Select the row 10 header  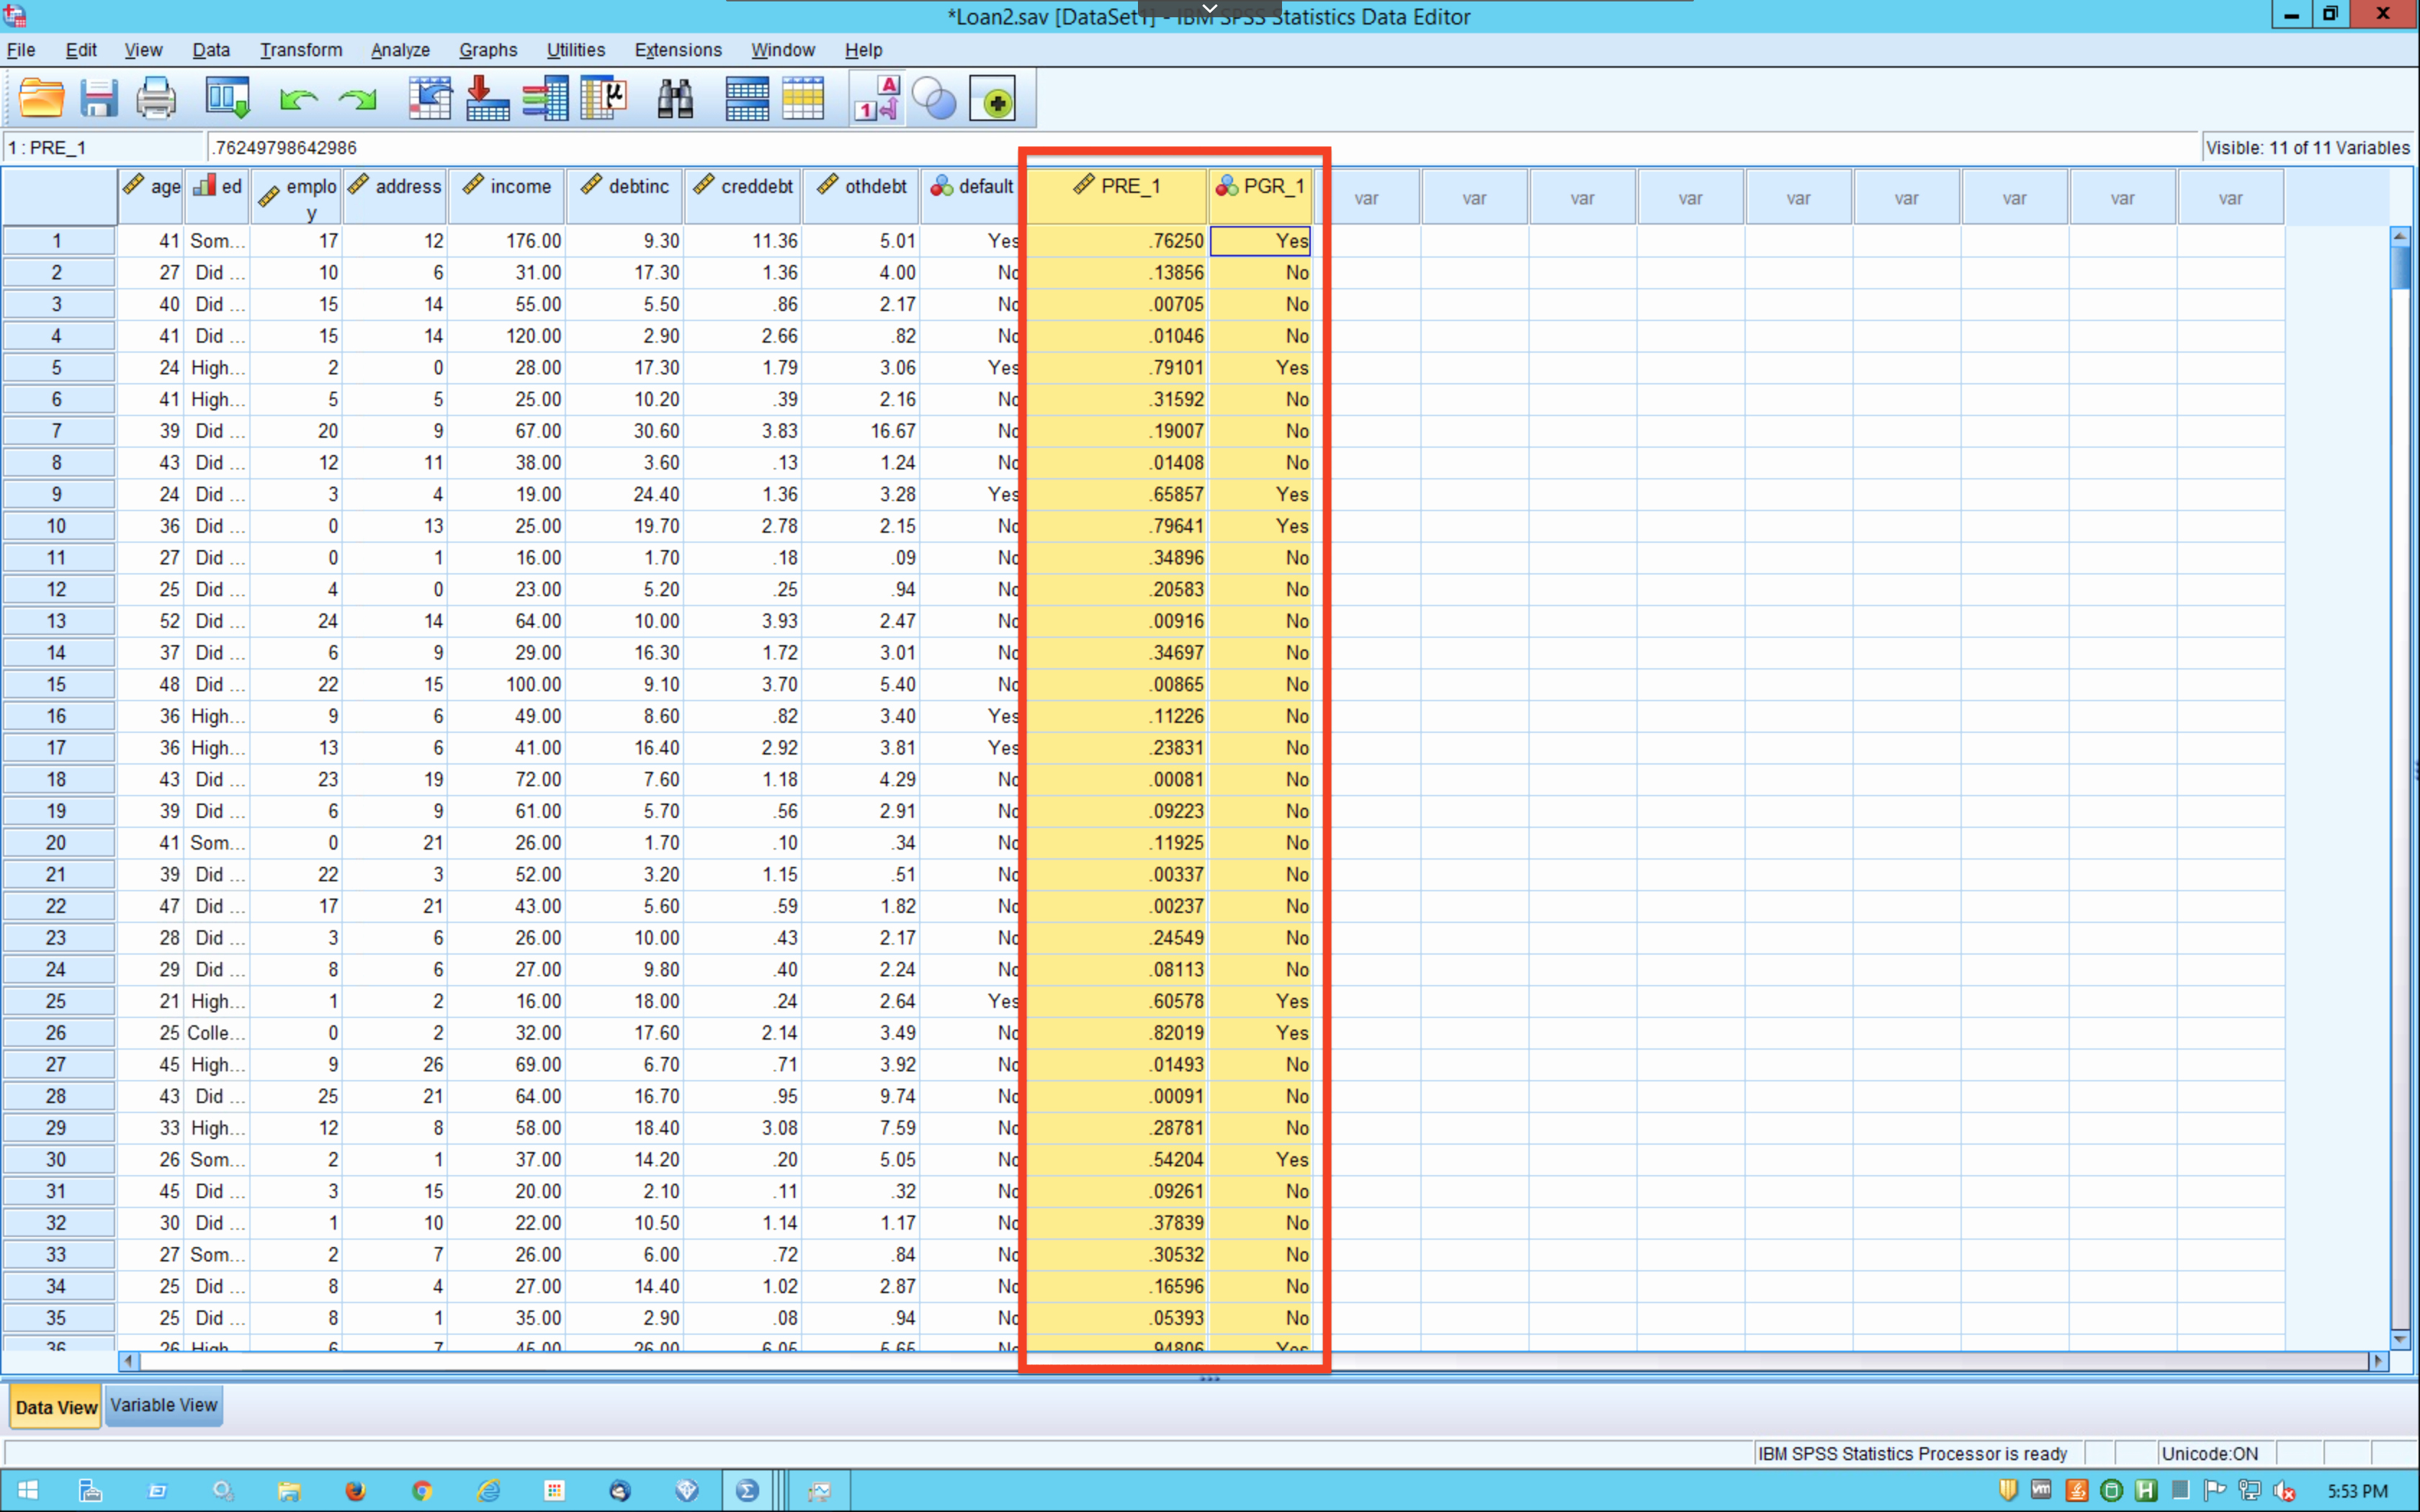click(x=57, y=526)
